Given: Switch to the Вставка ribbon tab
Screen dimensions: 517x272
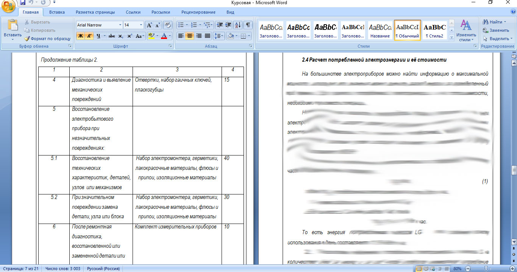Looking at the screenshot, I should [57, 12].
